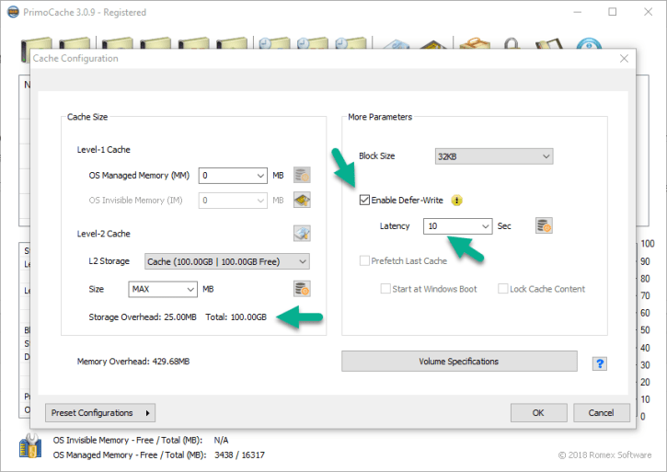Tick the Lock Cache Content checkbox
The width and height of the screenshot is (667, 472).
click(503, 289)
